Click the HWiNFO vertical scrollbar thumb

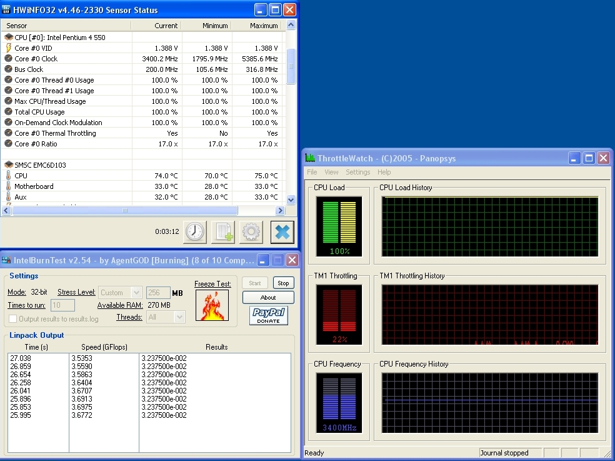tap(291, 66)
